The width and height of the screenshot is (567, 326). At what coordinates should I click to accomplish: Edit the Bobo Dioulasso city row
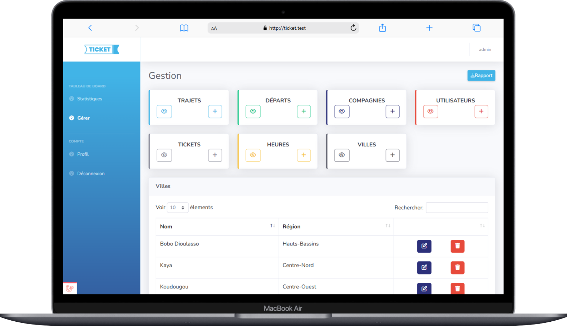pos(424,246)
